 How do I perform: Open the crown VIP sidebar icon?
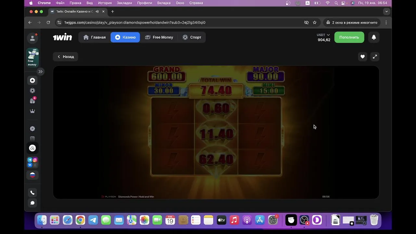[32, 111]
